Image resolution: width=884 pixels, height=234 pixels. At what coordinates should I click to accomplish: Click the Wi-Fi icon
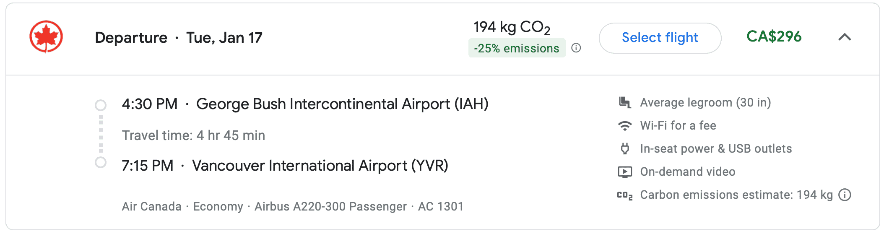[x=625, y=125]
